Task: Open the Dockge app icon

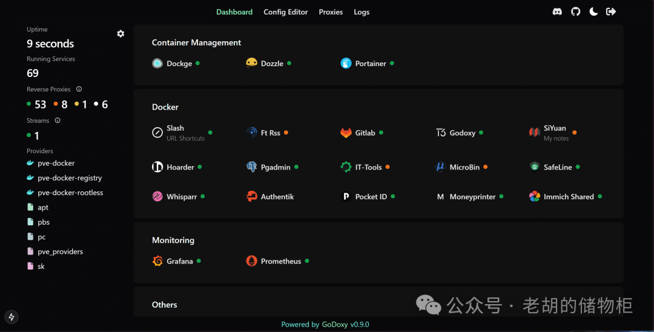Action: (x=157, y=64)
